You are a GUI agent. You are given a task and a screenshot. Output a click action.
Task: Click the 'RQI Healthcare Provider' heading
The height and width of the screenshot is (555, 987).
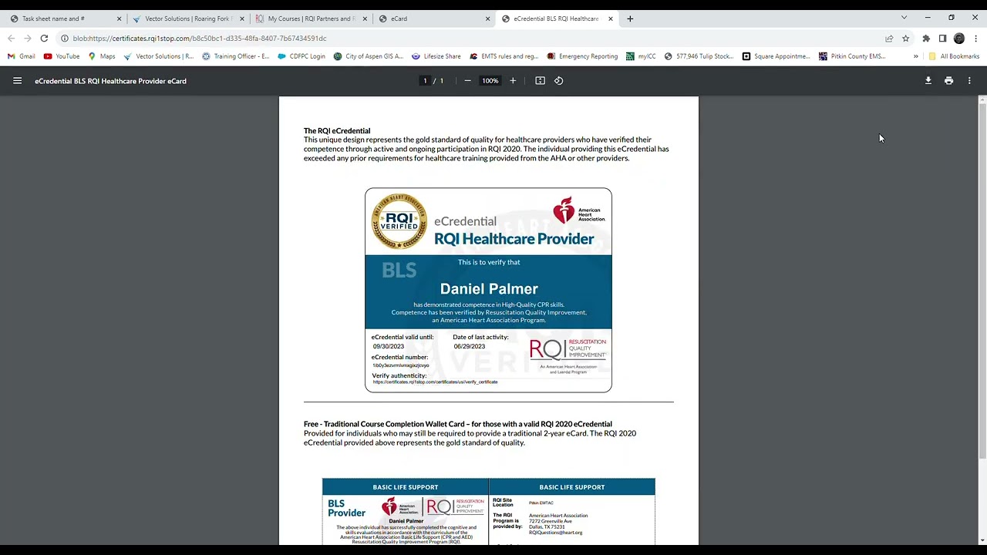click(514, 239)
